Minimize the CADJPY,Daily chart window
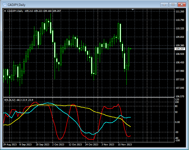The image size is (189, 150). 164,5
